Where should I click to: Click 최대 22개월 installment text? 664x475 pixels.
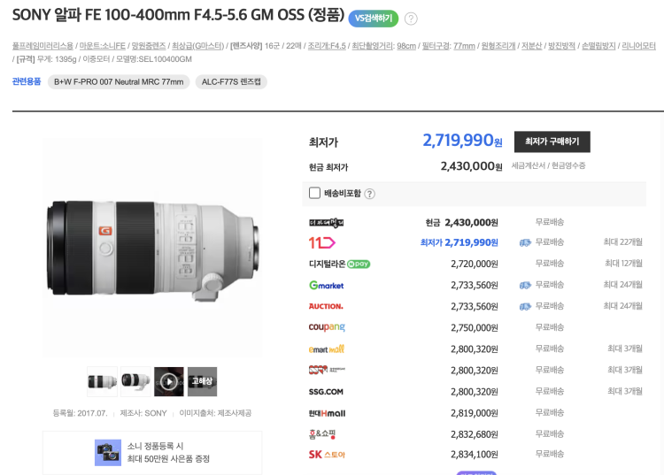pos(623,242)
